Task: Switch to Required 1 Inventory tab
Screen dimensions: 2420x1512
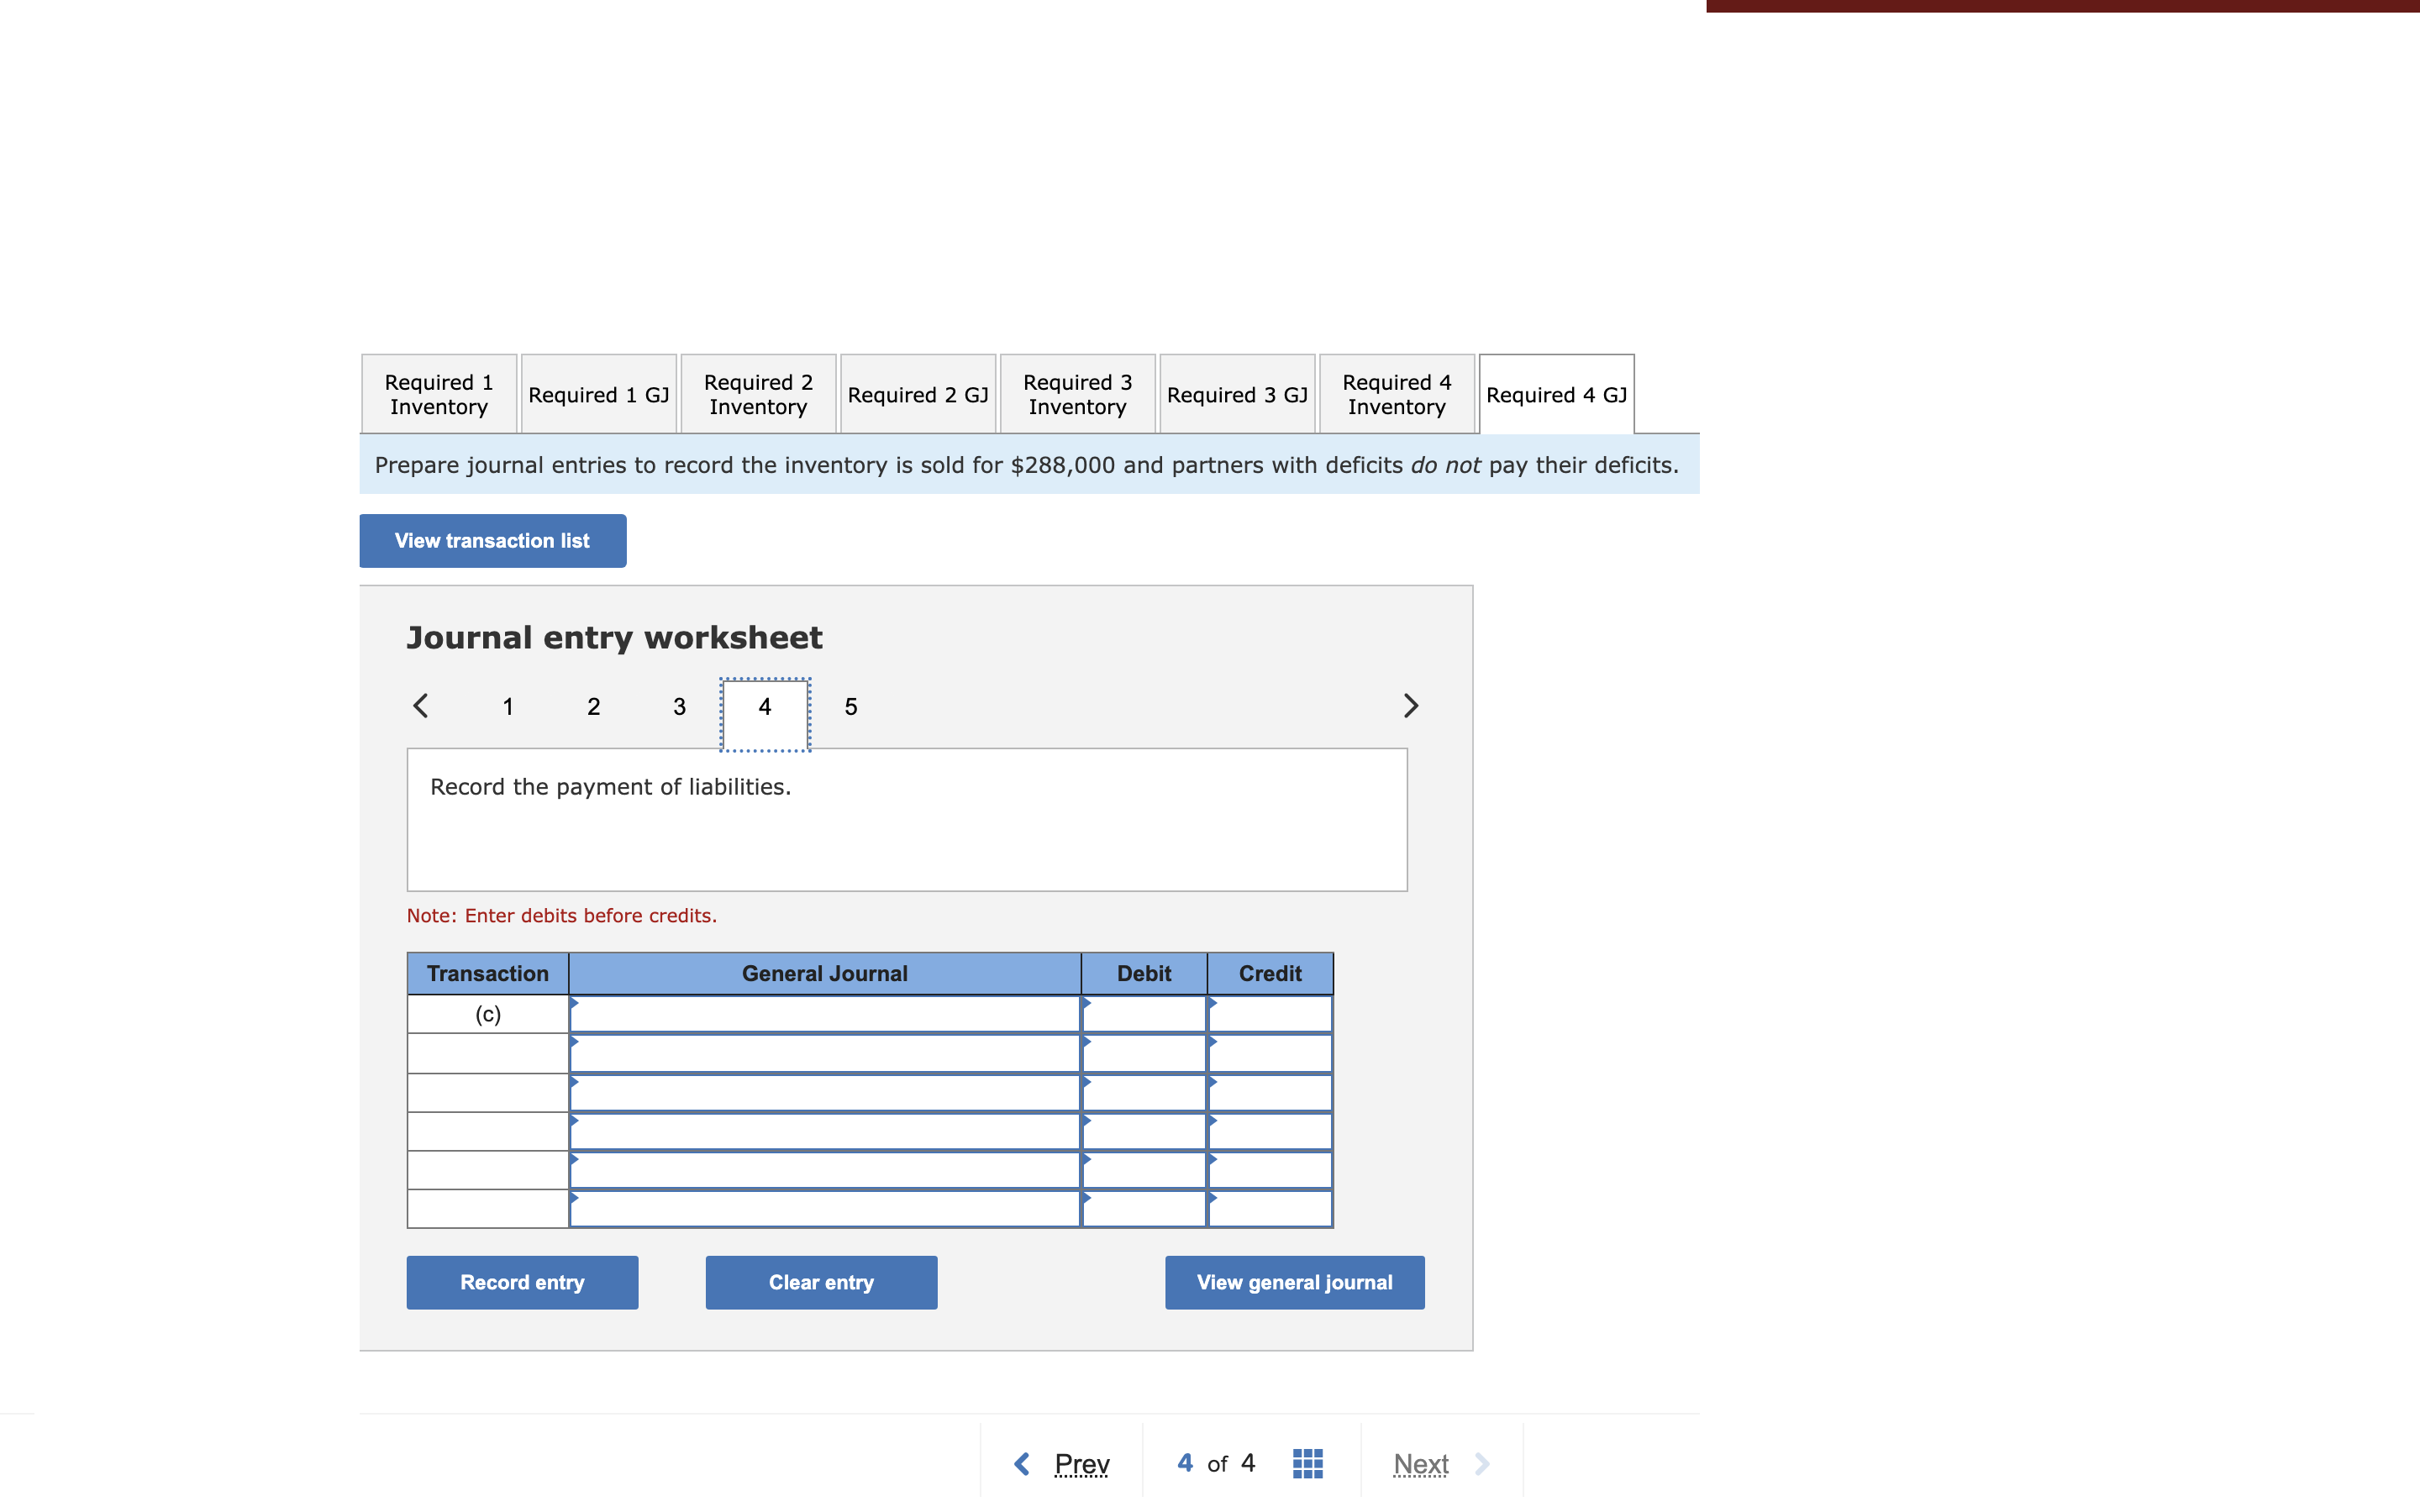Action: tap(439, 394)
